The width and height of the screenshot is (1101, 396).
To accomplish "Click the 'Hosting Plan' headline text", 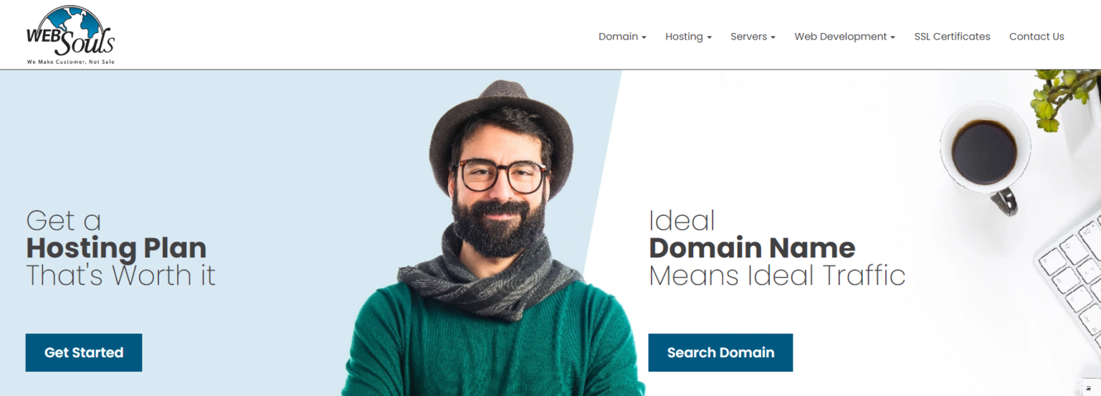I will (x=116, y=248).
